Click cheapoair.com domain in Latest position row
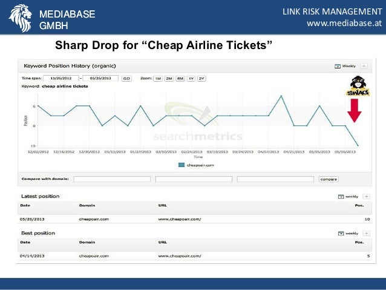This screenshot has height=290, width=386. coord(94,219)
